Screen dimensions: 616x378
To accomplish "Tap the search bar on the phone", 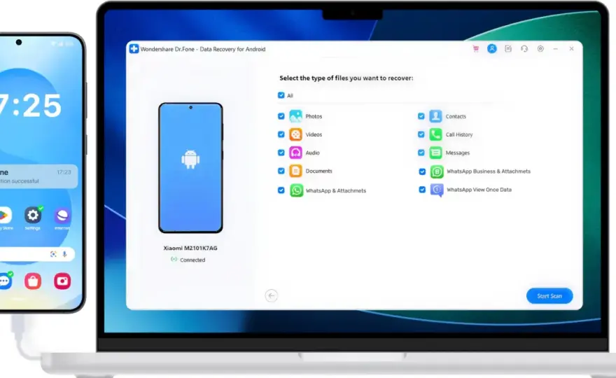I will [x=37, y=254].
